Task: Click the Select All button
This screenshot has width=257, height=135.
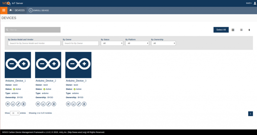Action: (221, 30)
